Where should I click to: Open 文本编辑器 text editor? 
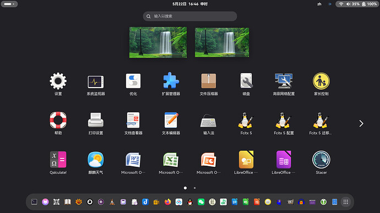[x=171, y=123]
